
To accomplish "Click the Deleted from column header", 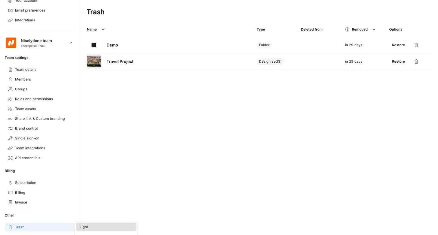I will pos(312,29).
